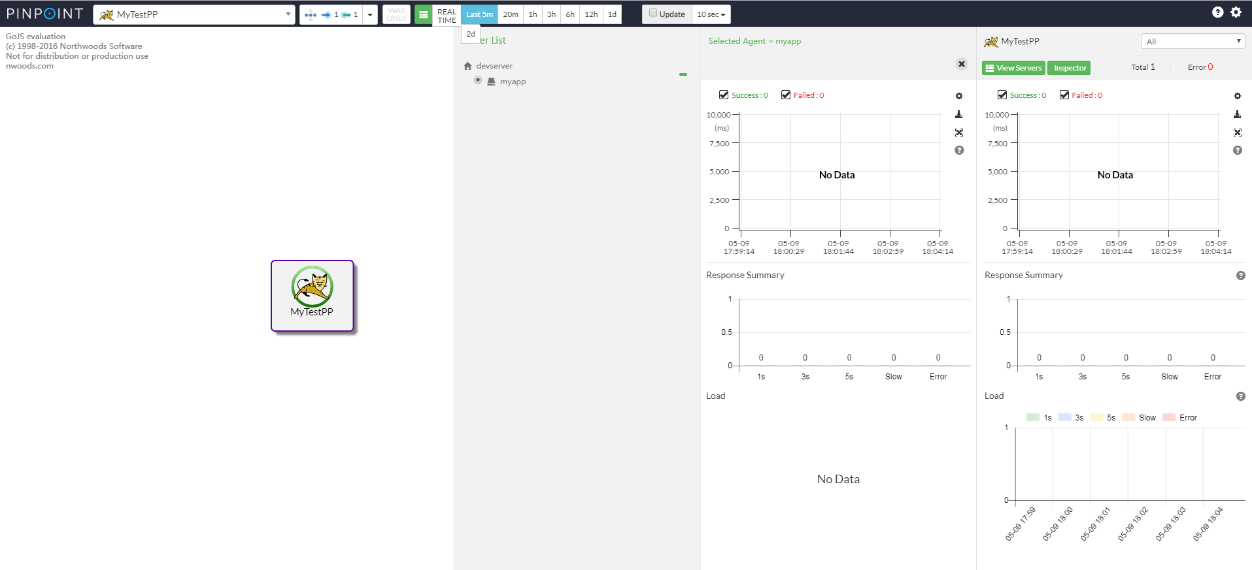Screen dimensions: 1252x570
Task: Toggle the 3s legend swatch in Load chart
Action: click(x=1065, y=417)
